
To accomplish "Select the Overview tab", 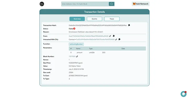I will click(77, 19).
